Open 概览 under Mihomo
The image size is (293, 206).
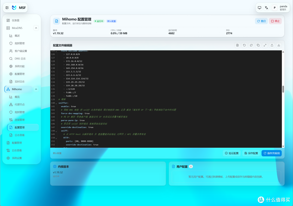23,97
